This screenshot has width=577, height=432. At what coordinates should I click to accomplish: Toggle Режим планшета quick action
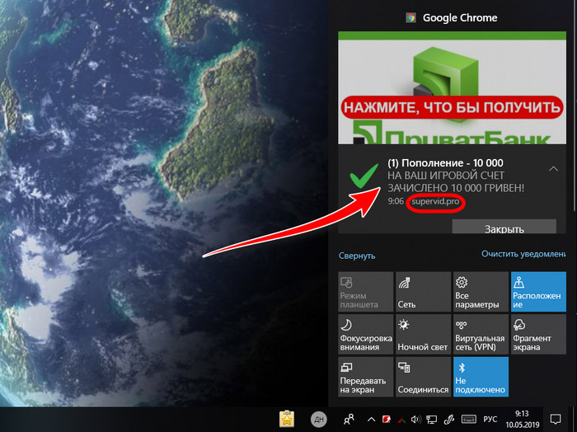tap(365, 292)
